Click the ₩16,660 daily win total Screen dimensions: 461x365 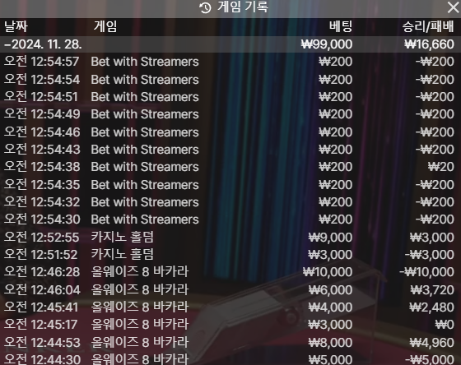click(x=429, y=44)
